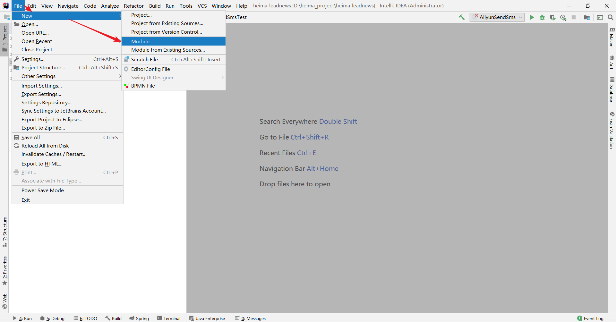The width and height of the screenshot is (616, 322).
Task: Select Close Project
Action: click(x=67, y=49)
